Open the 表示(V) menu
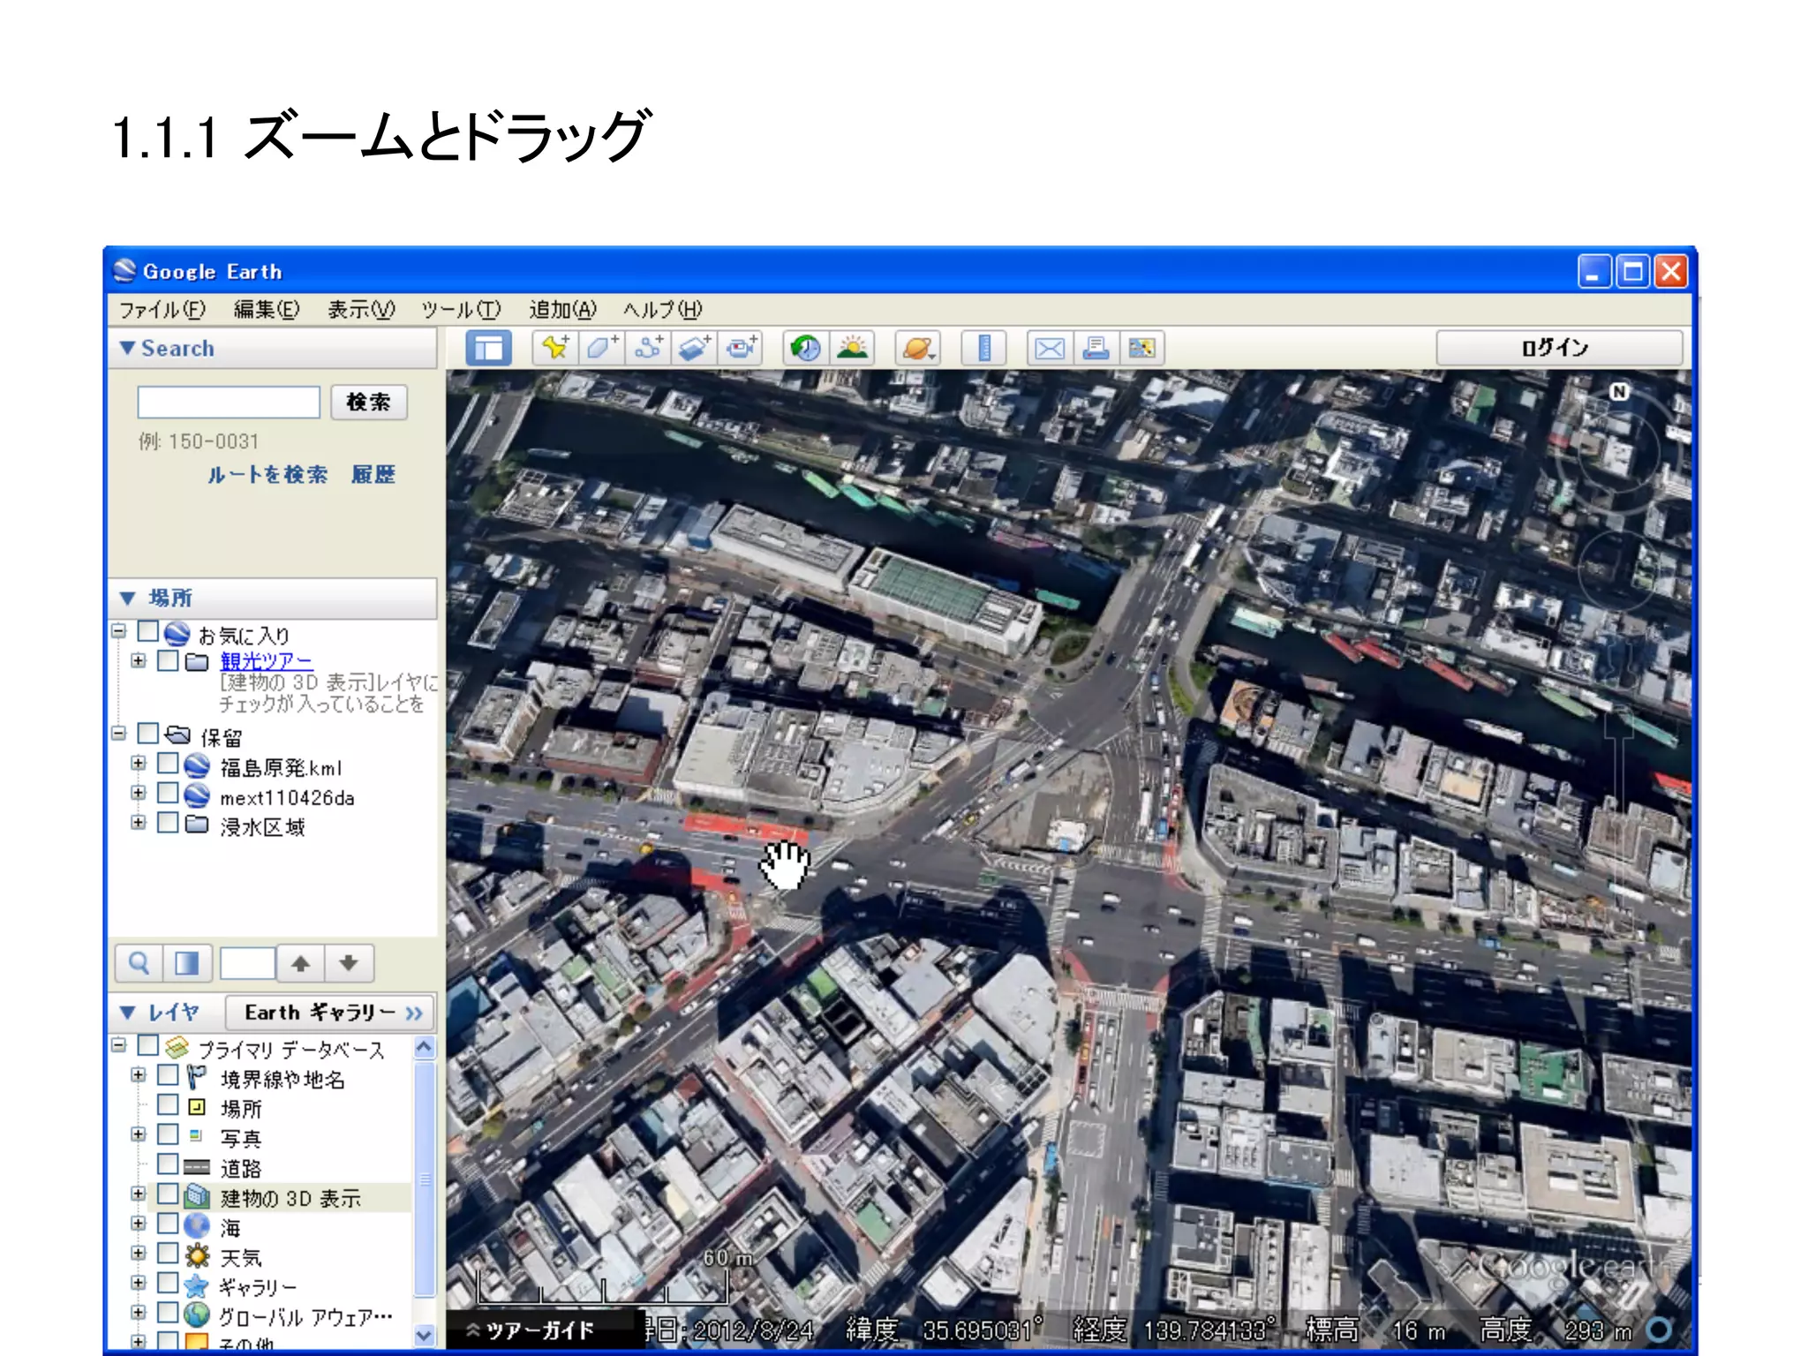Screen dimensions: 1808x1356 point(361,310)
